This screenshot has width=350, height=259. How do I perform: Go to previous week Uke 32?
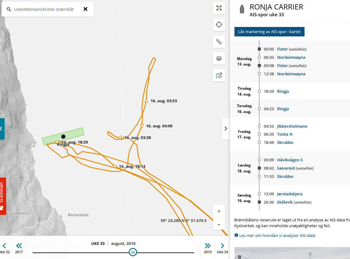tap(5, 247)
